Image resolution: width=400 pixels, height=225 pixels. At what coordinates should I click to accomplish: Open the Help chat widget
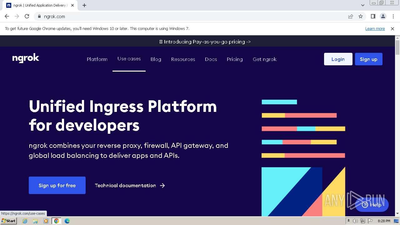pos(372,205)
